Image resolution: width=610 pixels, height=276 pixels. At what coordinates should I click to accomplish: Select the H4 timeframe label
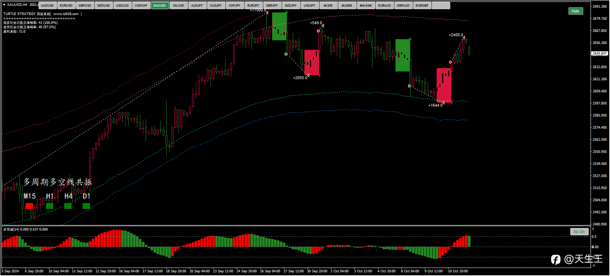tap(68, 196)
